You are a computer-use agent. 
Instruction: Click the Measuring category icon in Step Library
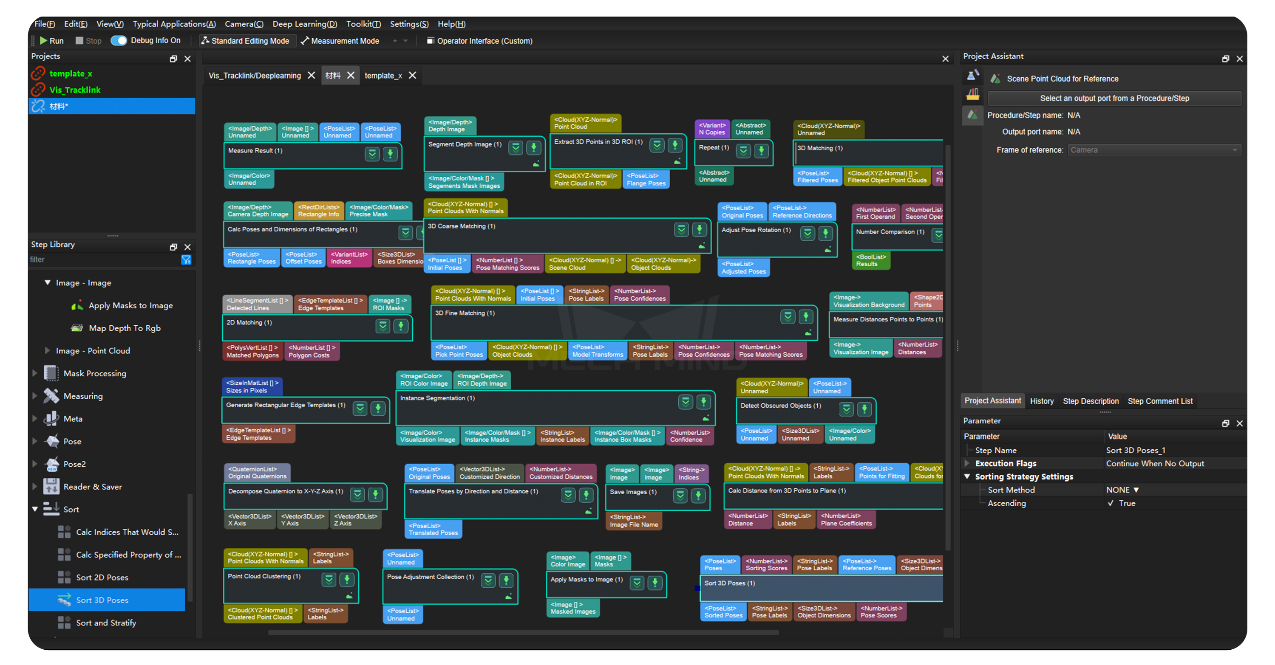tap(51, 396)
